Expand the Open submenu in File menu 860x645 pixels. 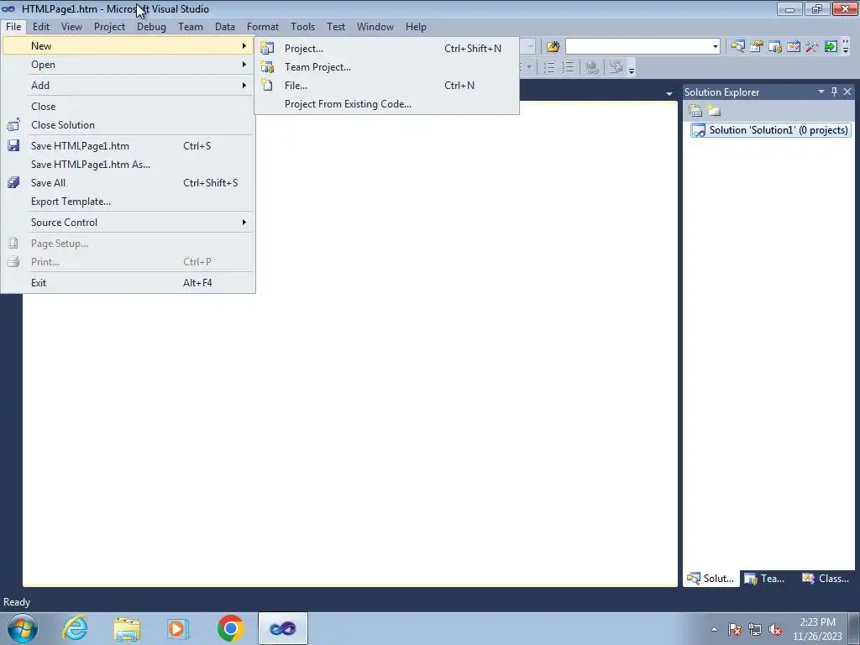coord(128,65)
